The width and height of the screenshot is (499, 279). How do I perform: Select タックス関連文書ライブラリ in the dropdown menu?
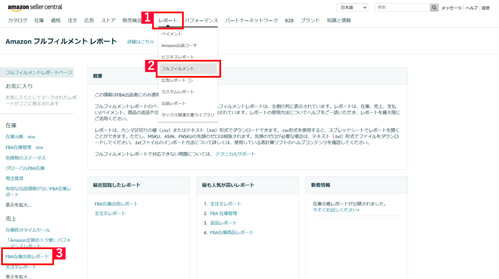tap(188, 115)
